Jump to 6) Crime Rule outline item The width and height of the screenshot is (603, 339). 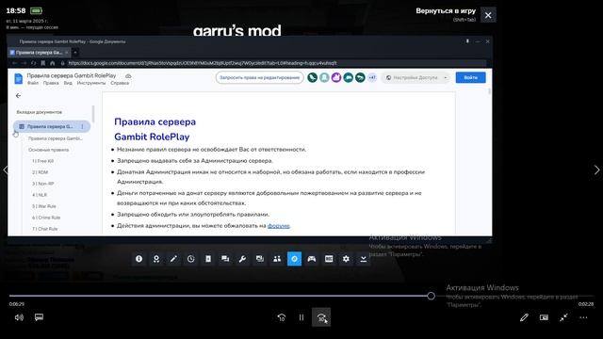coord(46,218)
